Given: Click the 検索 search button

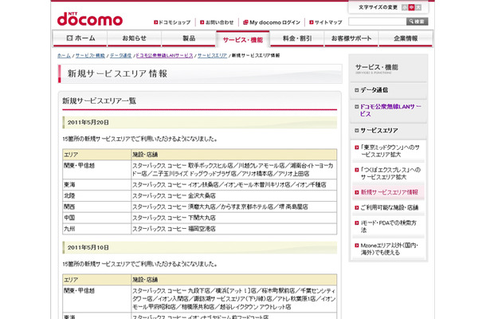Looking at the screenshot, I should click(x=417, y=22).
